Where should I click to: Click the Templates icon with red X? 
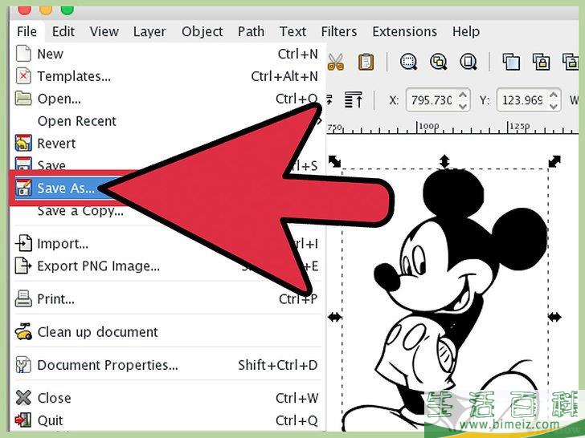(x=23, y=76)
